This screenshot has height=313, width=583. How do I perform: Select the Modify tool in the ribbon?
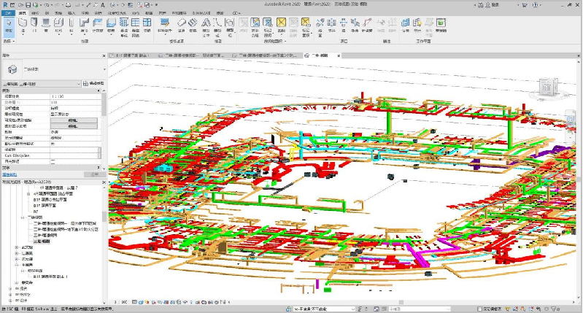click(9, 29)
